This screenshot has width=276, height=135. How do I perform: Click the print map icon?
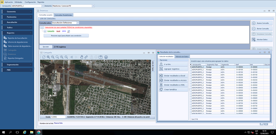tap(106, 57)
